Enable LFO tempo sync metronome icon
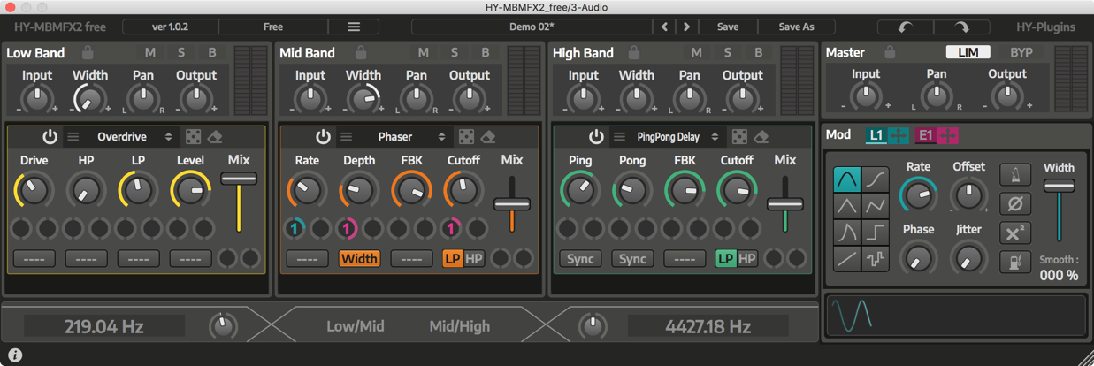Viewport: 1094px width, 366px height. pyautogui.click(x=1015, y=175)
